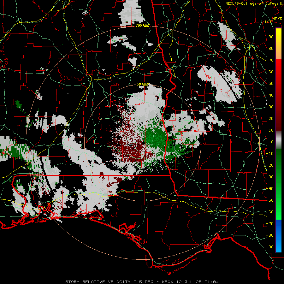Click the 90 value on velocity scale
The height and width of the screenshot is (284, 284).
click(x=271, y=37)
